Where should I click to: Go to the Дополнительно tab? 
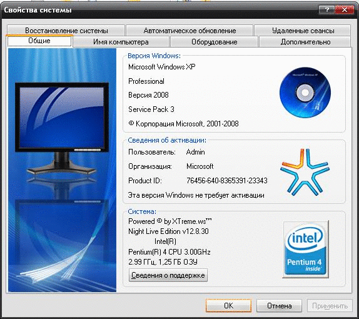pyautogui.click(x=305, y=42)
